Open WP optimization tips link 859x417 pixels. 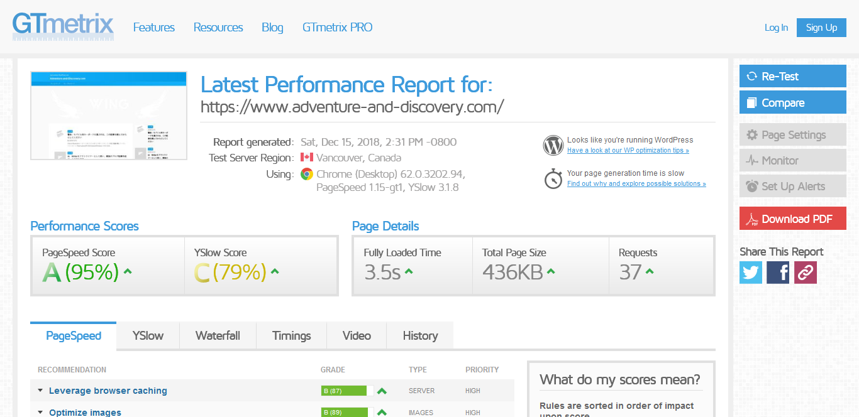(628, 151)
